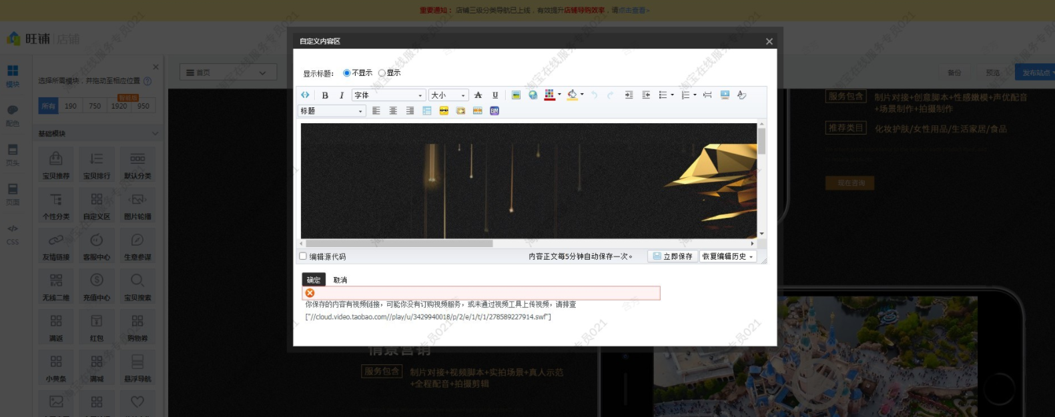Image resolution: width=1055 pixels, height=417 pixels.
Task: Click the purple BM toolbar icon
Action: (494, 111)
